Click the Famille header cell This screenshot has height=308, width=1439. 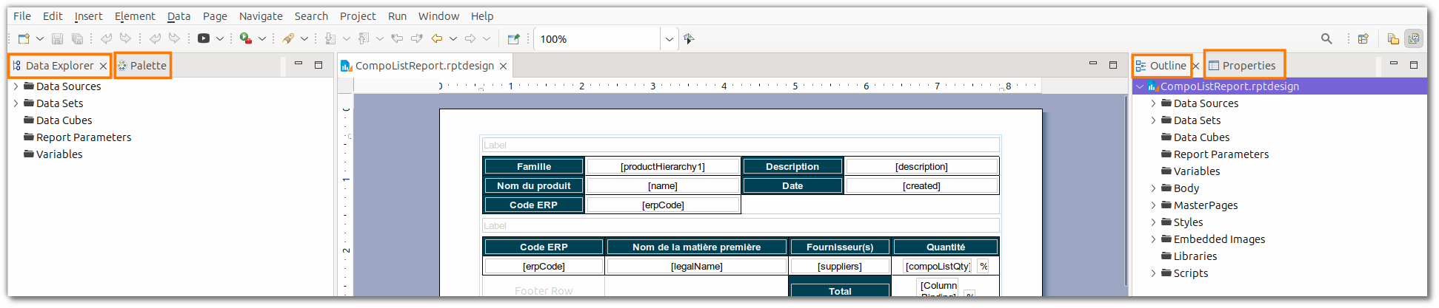tap(534, 166)
